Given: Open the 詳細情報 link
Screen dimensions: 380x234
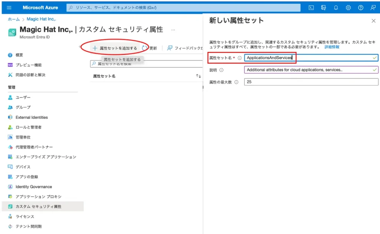Looking at the screenshot, I should [332, 47].
